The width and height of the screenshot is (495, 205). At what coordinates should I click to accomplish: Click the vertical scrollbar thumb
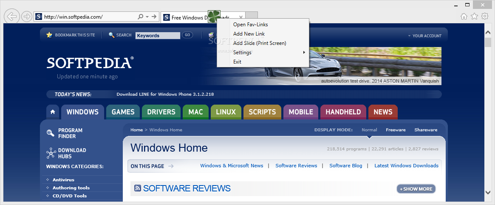point(488,42)
